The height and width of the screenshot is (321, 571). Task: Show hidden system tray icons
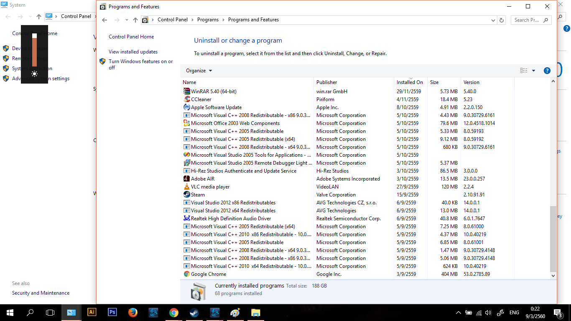459,312
